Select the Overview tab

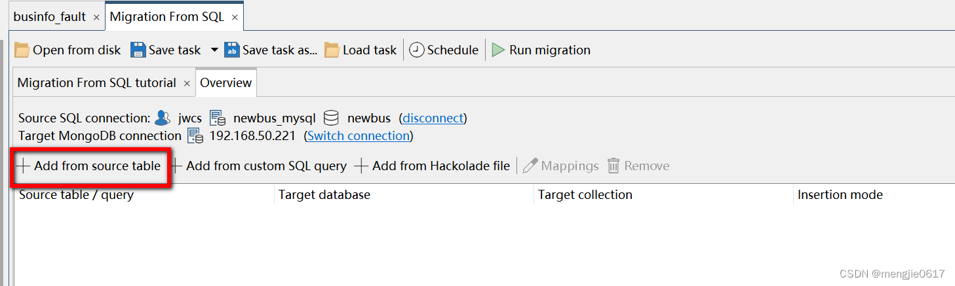(x=226, y=82)
